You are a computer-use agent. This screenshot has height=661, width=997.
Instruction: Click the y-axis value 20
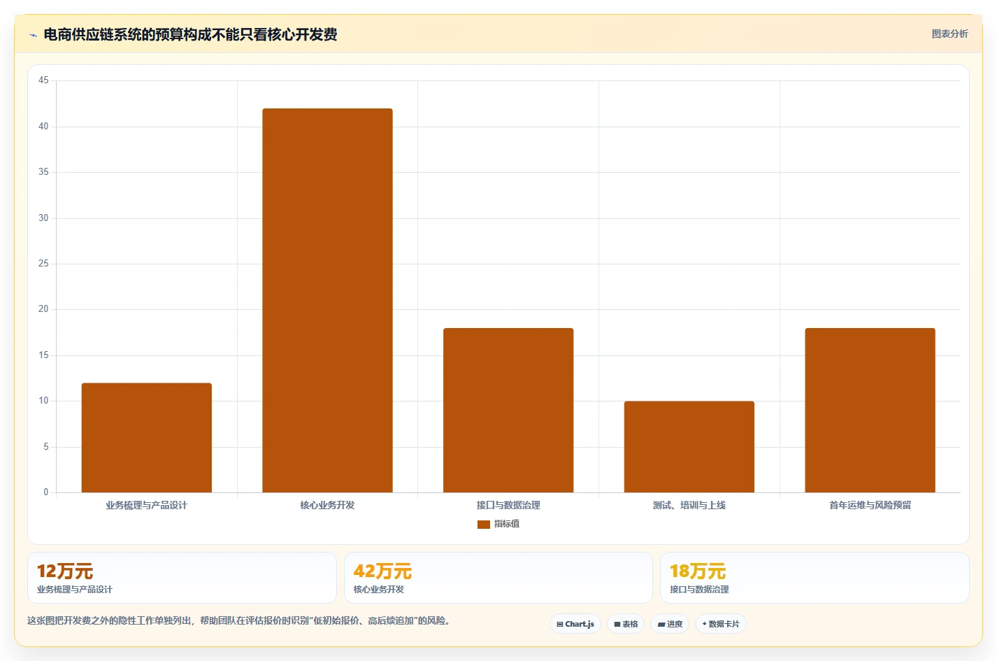tap(43, 309)
